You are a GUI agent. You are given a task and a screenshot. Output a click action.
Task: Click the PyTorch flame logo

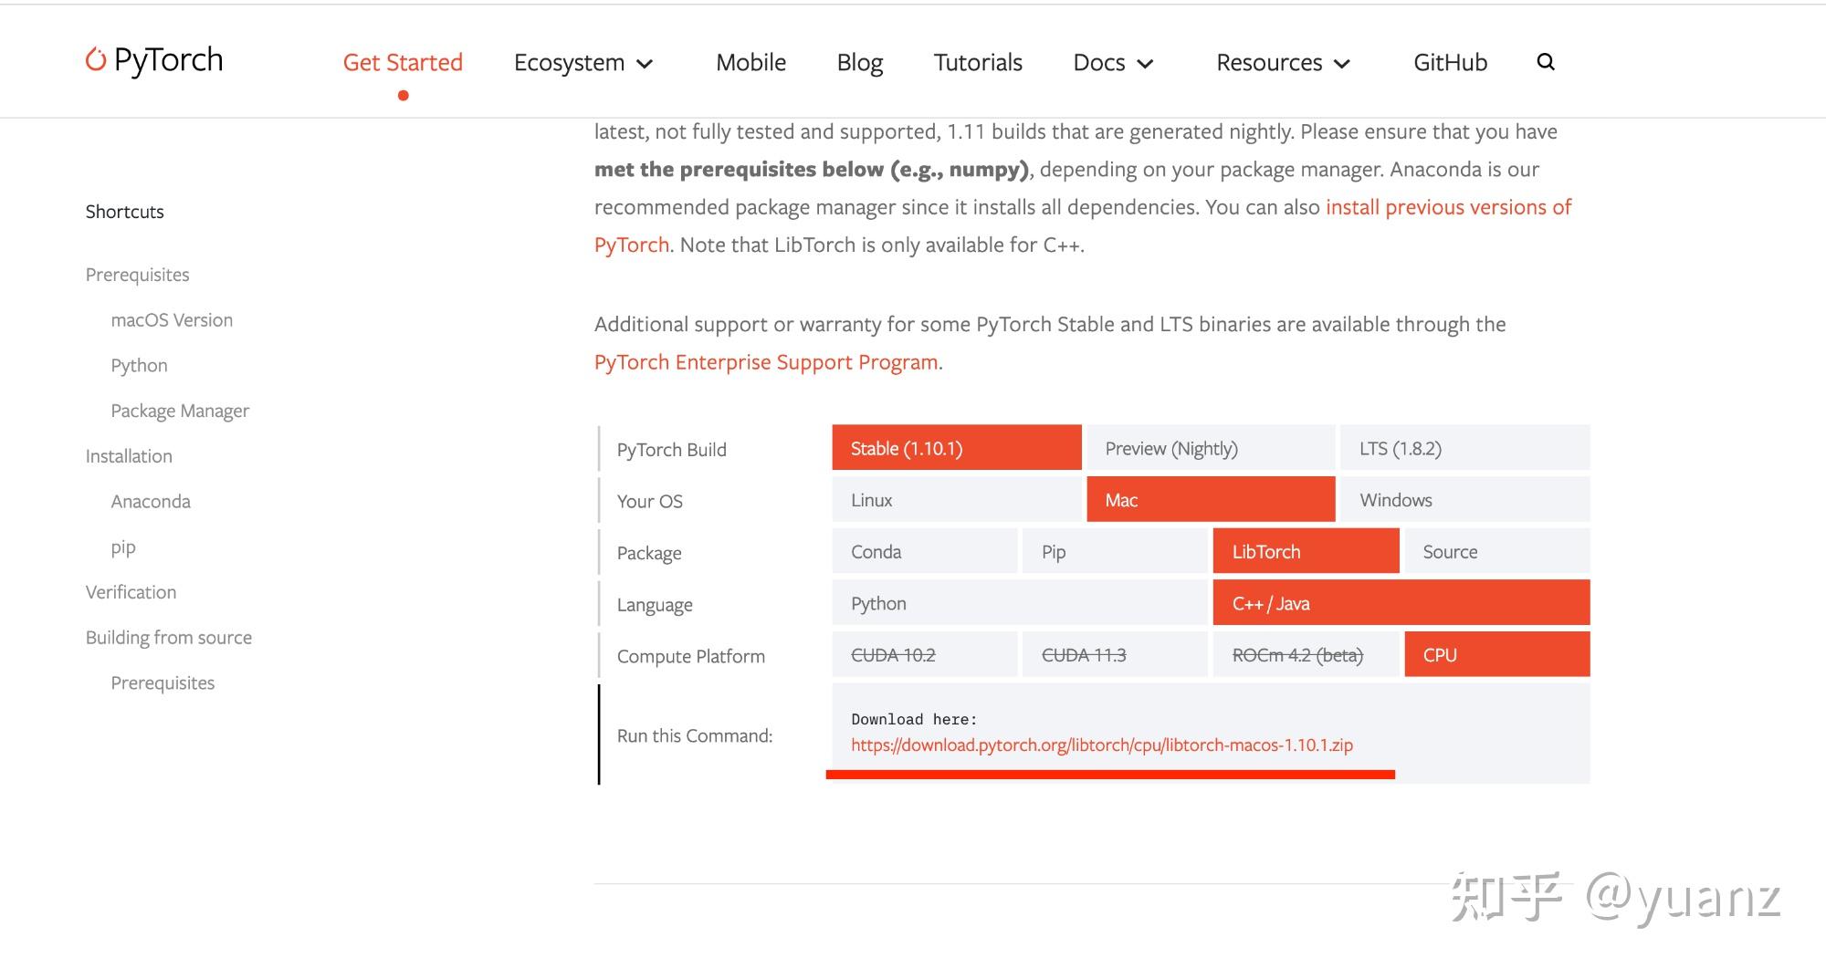coord(96,60)
